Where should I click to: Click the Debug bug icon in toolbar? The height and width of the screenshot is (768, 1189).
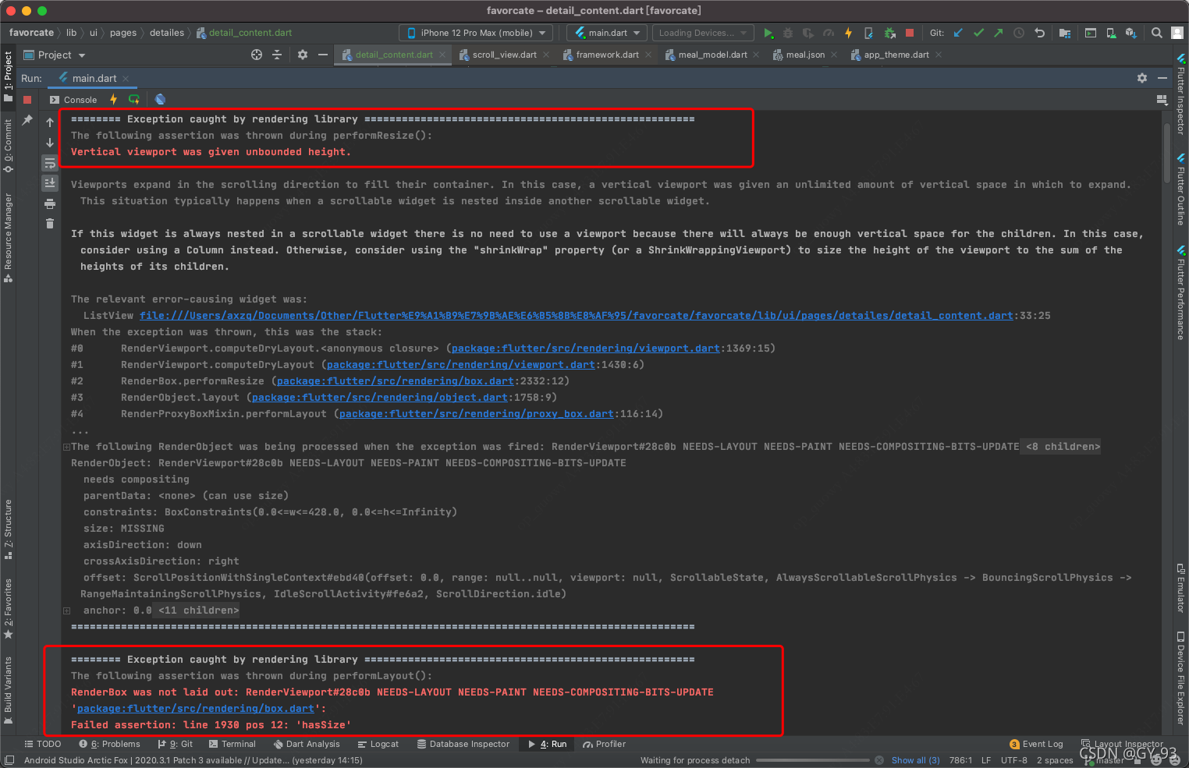point(788,33)
